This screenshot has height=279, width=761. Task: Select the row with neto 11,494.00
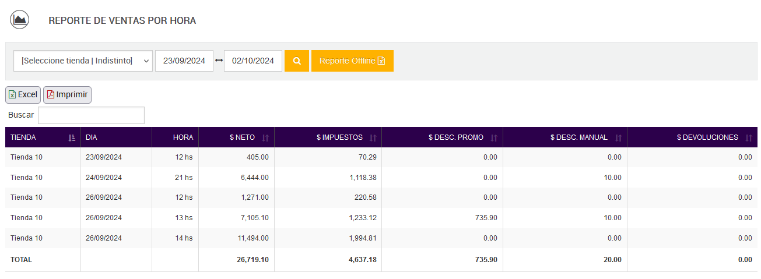(381, 238)
